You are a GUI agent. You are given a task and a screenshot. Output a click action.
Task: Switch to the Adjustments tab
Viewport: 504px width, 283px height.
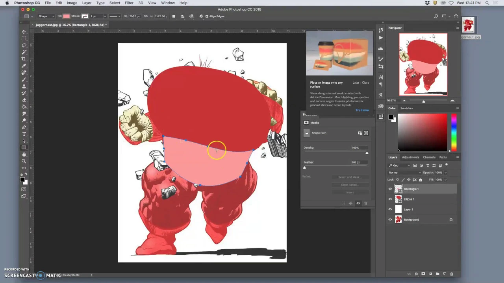[411, 157]
